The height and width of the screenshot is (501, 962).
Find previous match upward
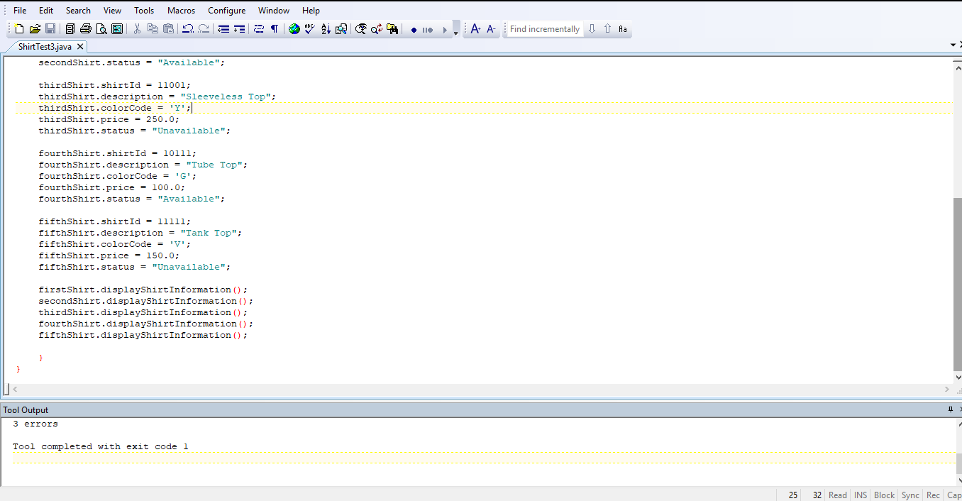pyautogui.click(x=607, y=28)
